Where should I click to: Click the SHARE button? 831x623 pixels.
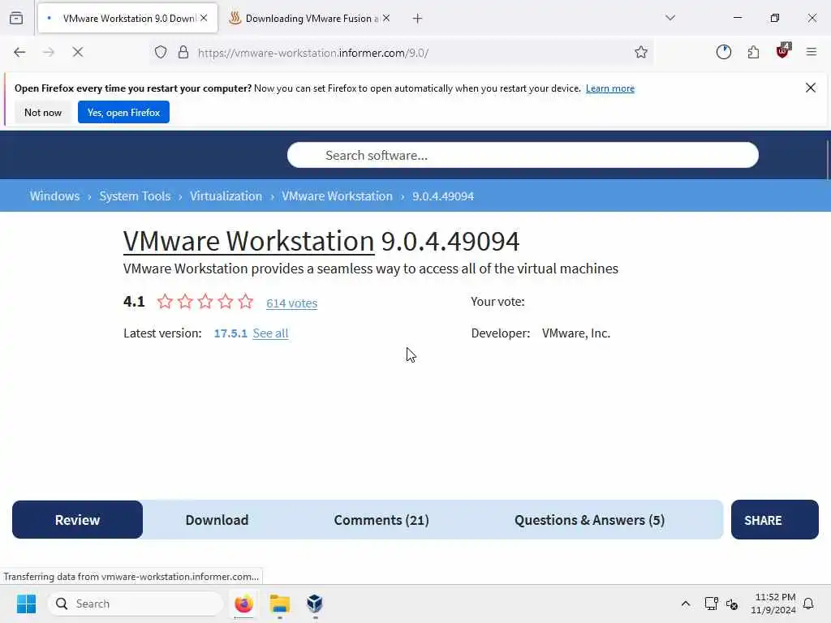tap(775, 520)
